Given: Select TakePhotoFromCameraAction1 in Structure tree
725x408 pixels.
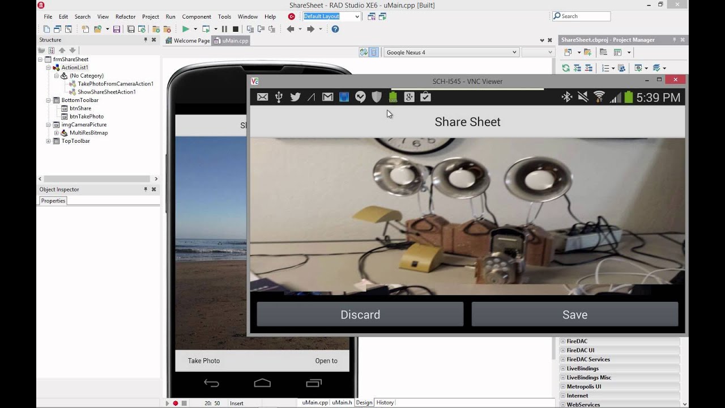Looking at the screenshot, I should [x=116, y=84].
